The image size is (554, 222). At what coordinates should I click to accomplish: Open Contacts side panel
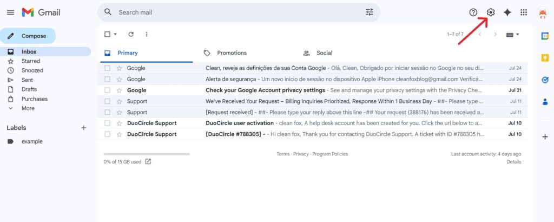pos(545,102)
